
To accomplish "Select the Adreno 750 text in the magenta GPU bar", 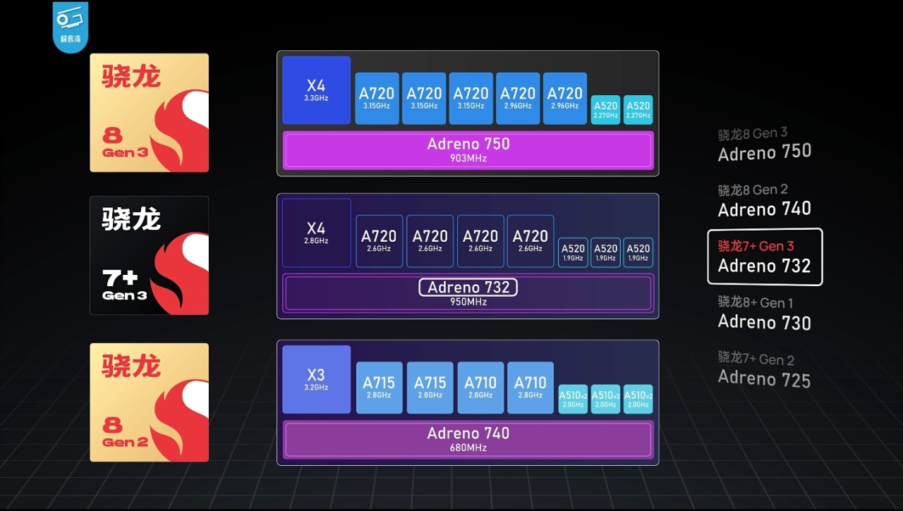I will point(468,144).
